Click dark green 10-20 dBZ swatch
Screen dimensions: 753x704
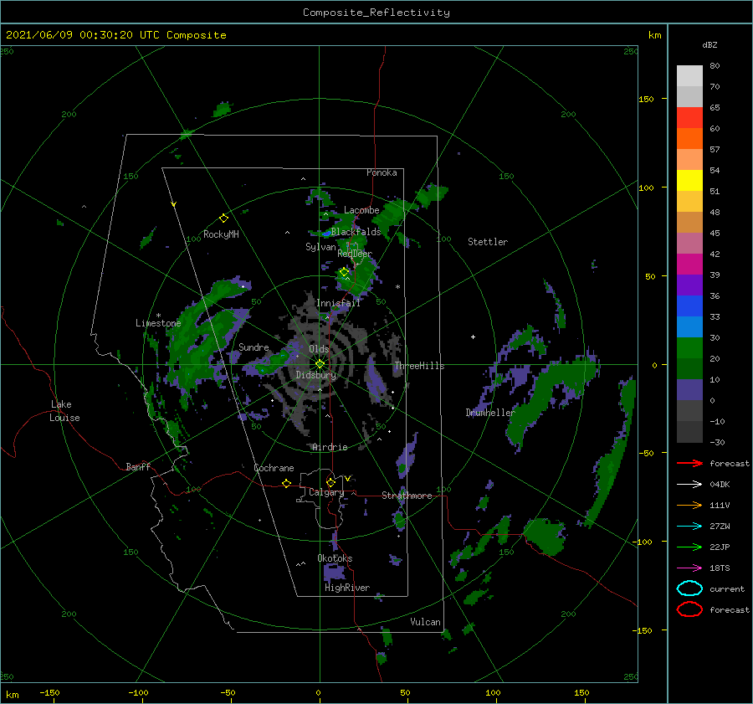click(x=689, y=368)
